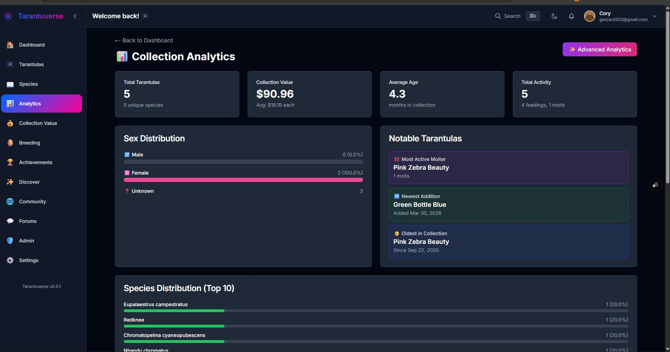Click the Collection Value money bag icon
670x352 pixels.
pos(10,123)
